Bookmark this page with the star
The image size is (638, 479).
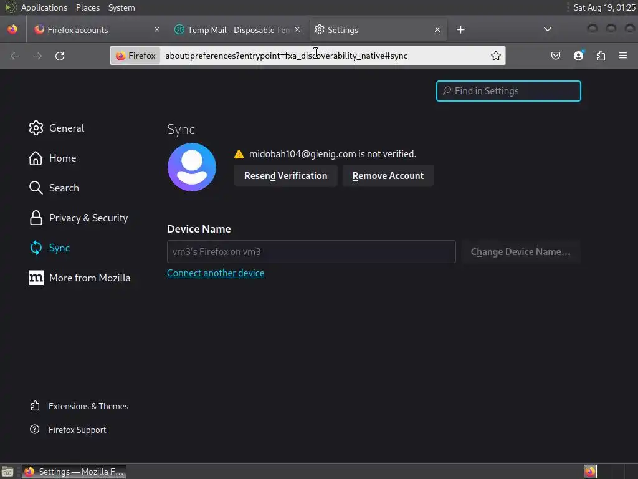tap(495, 56)
